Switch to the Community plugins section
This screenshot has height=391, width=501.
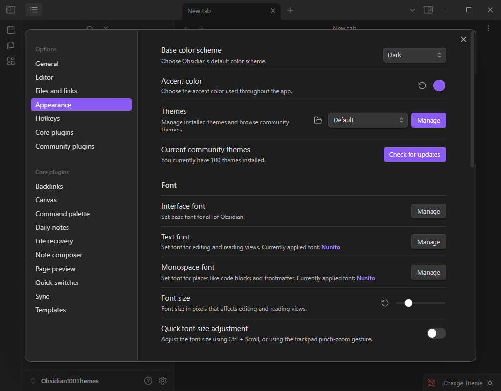tap(65, 146)
